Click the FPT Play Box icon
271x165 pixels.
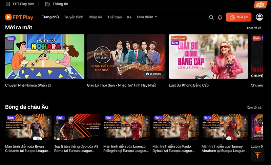coord(8,4)
